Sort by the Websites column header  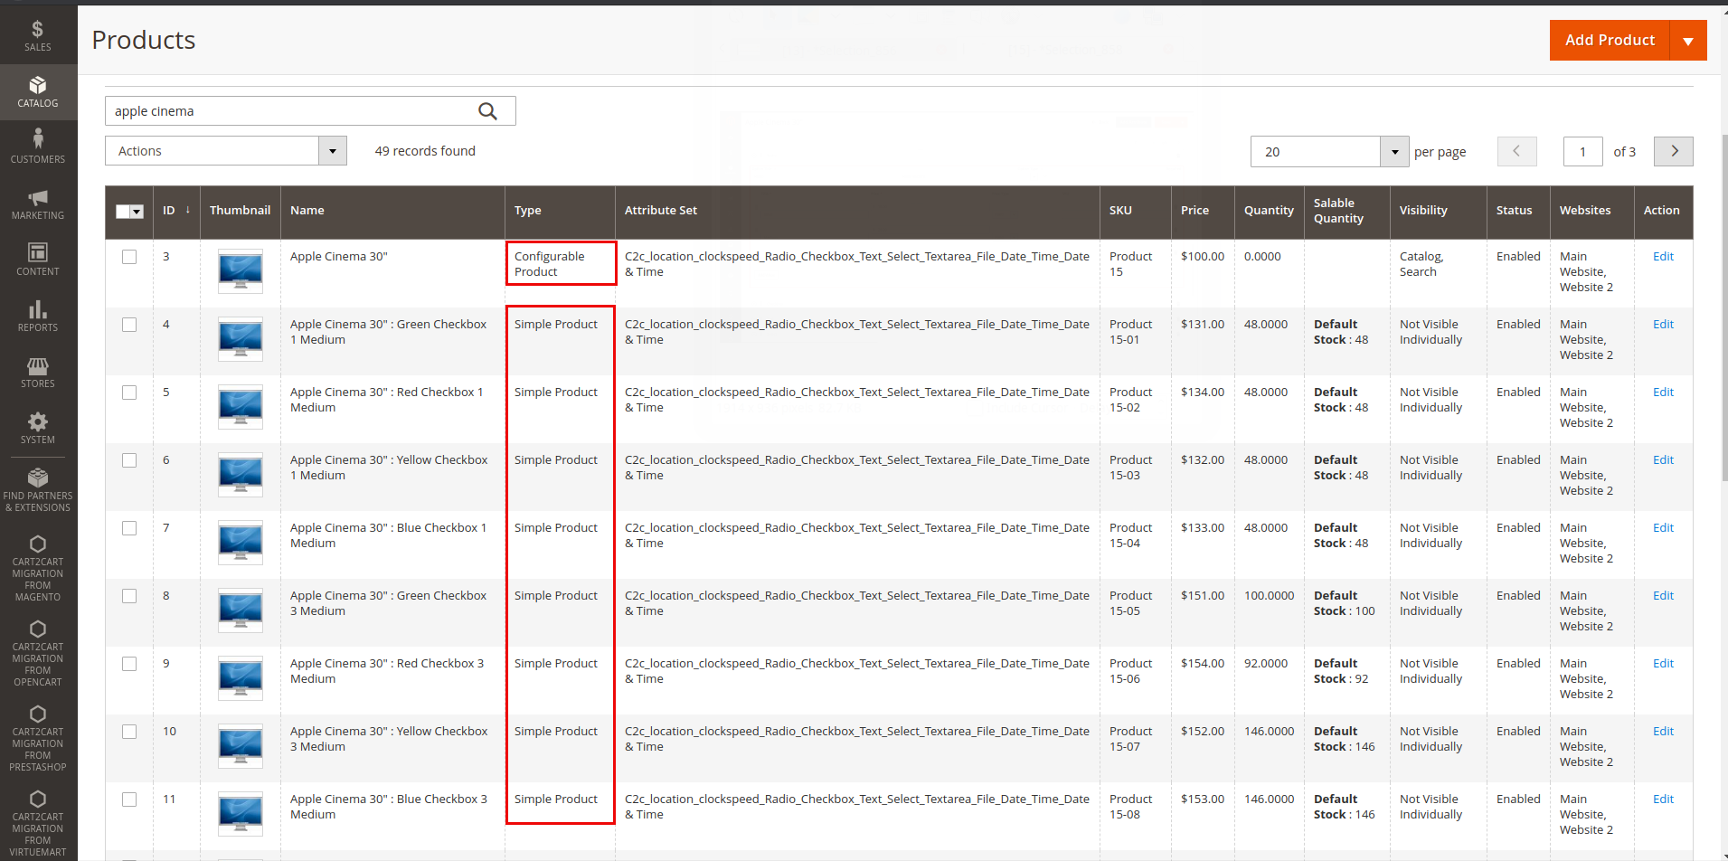tap(1591, 211)
